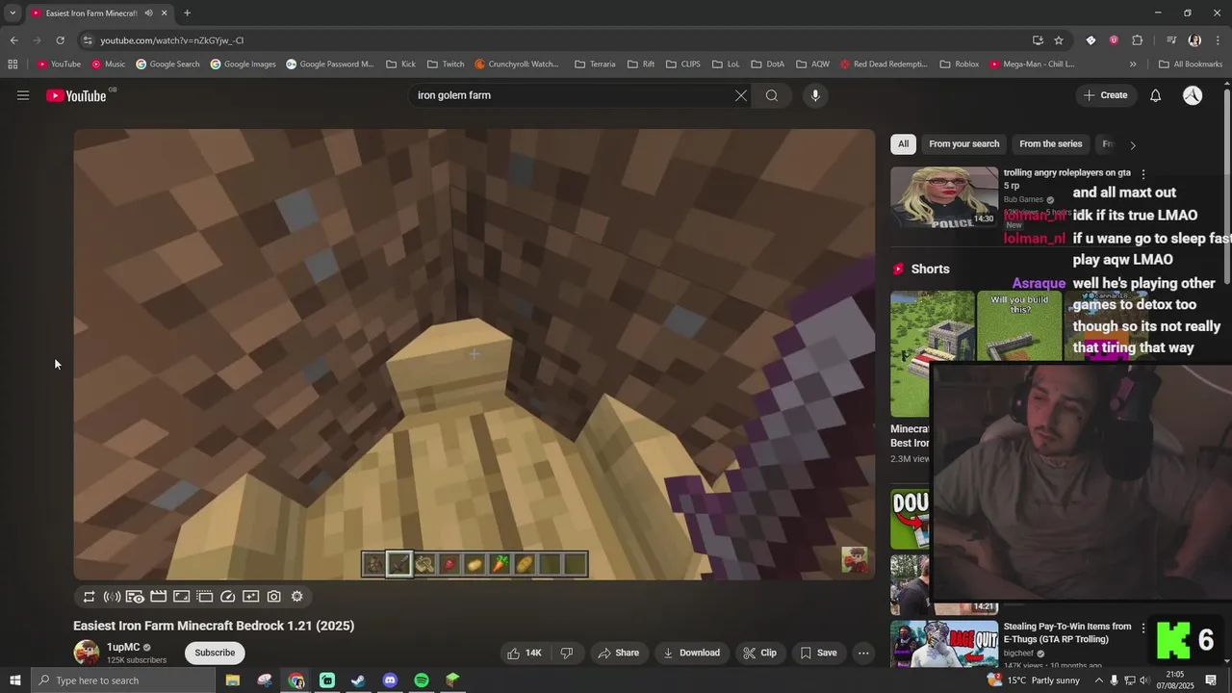The width and height of the screenshot is (1232, 693).
Task: Click the expand-to-window icon under video
Action: [181, 597]
